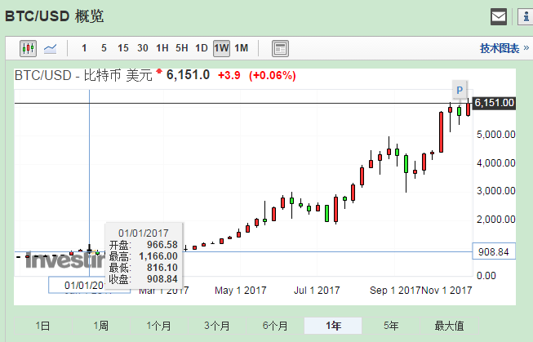Switch to candlestick chart type
The width and height of the screenshot is (533, 342).
pos(28,48)
